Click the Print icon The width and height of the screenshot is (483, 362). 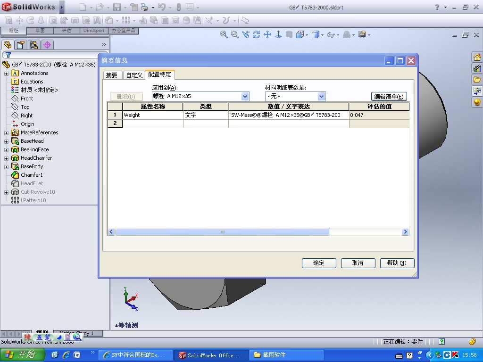144,7
